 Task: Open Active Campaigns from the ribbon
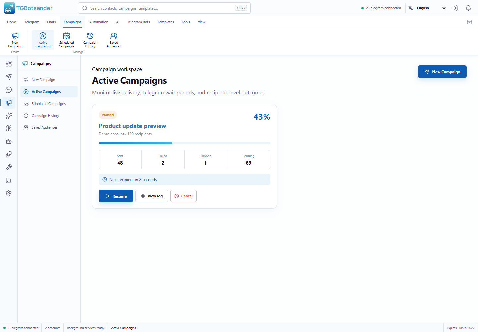point(43,40)
